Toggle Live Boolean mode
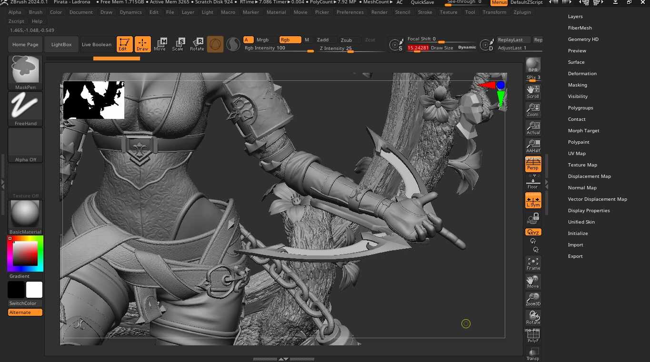The height and width of the screenshot is (362, 650). (97, 44)
